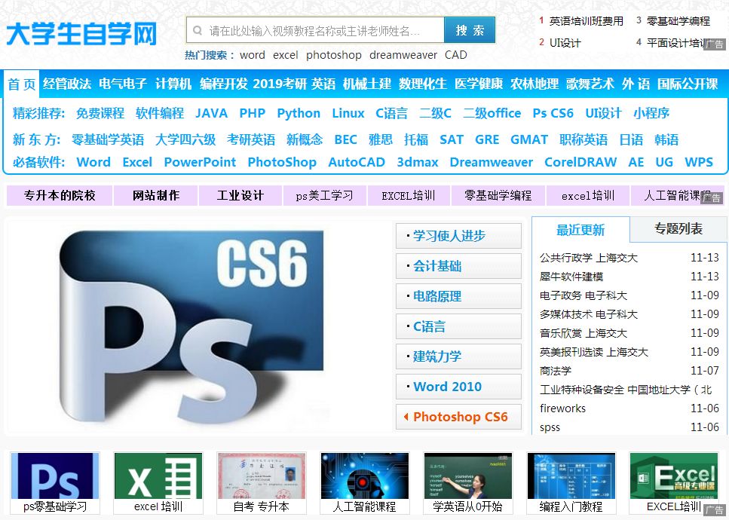Select 会计基础 slide item
This screenshot has height=520, width=729.
458,266
